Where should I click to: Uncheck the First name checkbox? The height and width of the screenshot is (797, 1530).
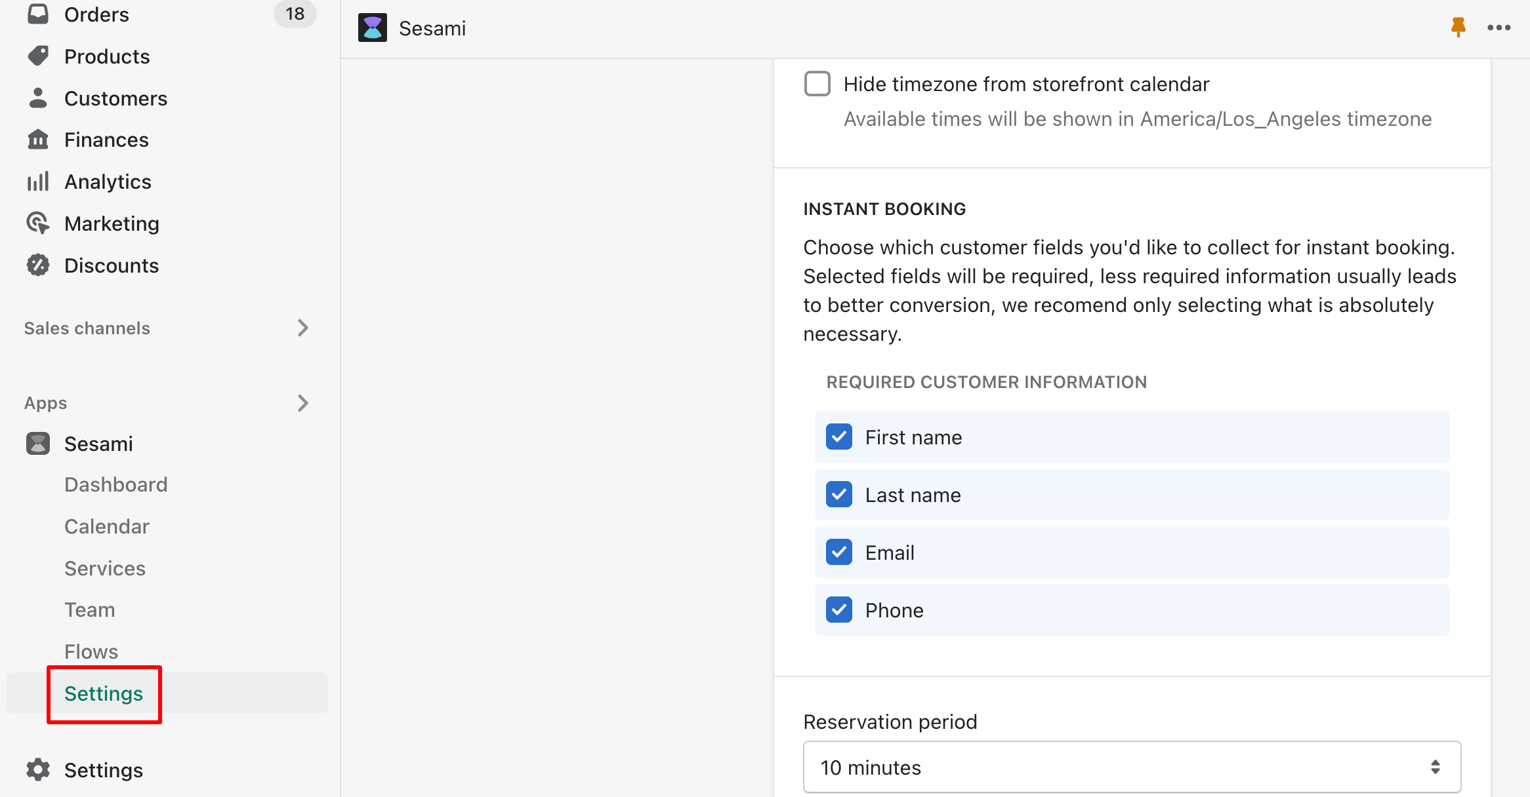click(839, 437)
